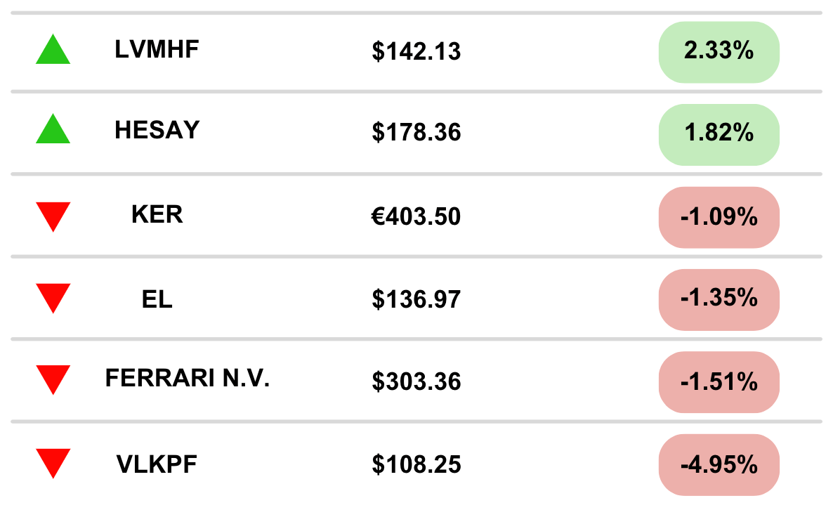Select the $142.13 price value
The image size is (833, 510).
point(416,51)
